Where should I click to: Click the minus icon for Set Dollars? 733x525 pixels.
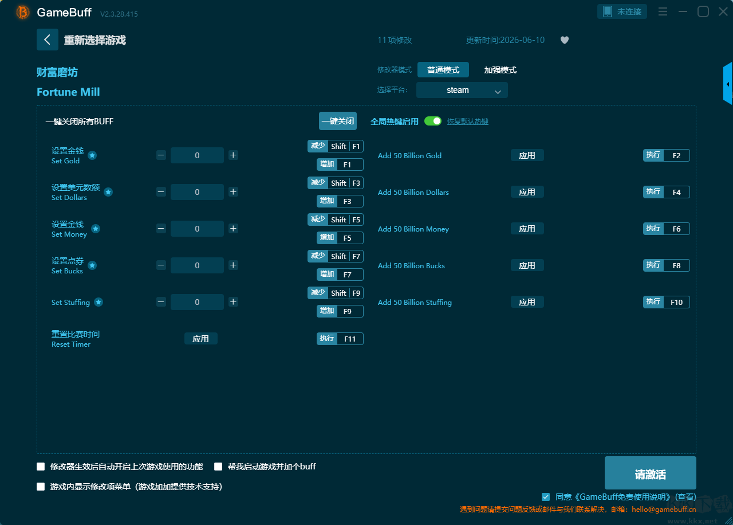coord(161,192)
